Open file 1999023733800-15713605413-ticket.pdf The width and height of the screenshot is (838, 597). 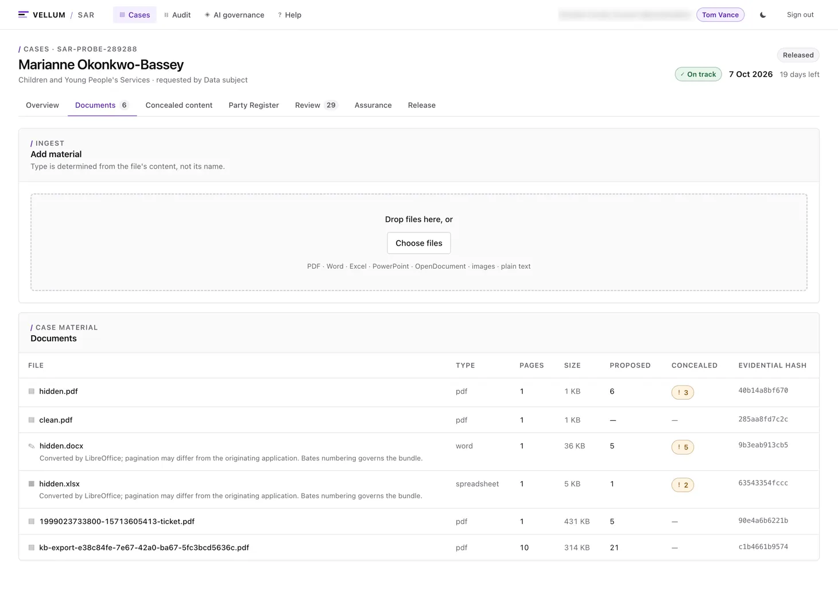117,522
